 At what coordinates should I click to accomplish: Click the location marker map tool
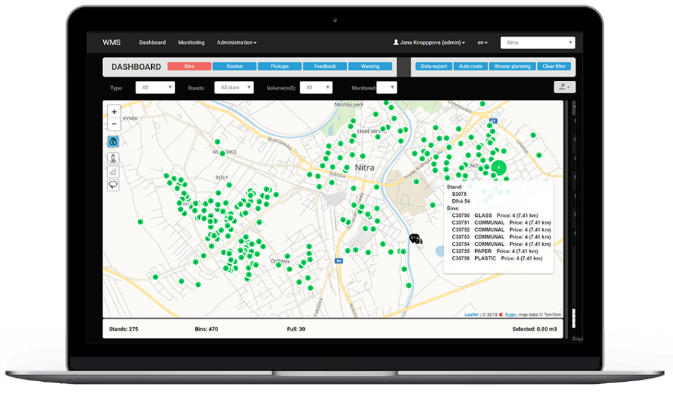[112, 158]
